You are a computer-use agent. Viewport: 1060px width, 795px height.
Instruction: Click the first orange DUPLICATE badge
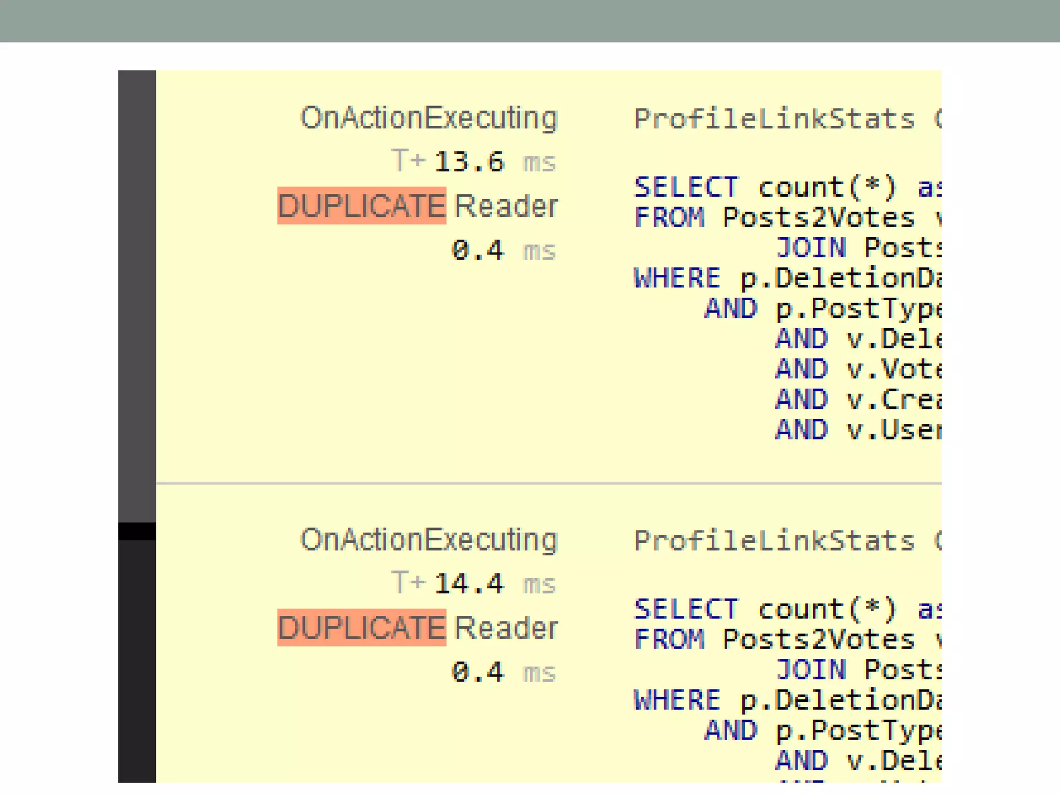(361, 205)
